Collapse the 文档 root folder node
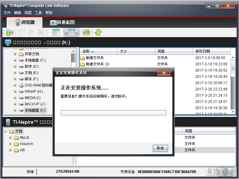 5,131
